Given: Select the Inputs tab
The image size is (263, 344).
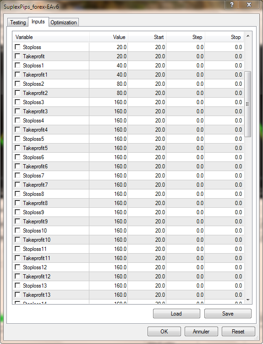Looking at the screenshot, I should pos(38,22).
